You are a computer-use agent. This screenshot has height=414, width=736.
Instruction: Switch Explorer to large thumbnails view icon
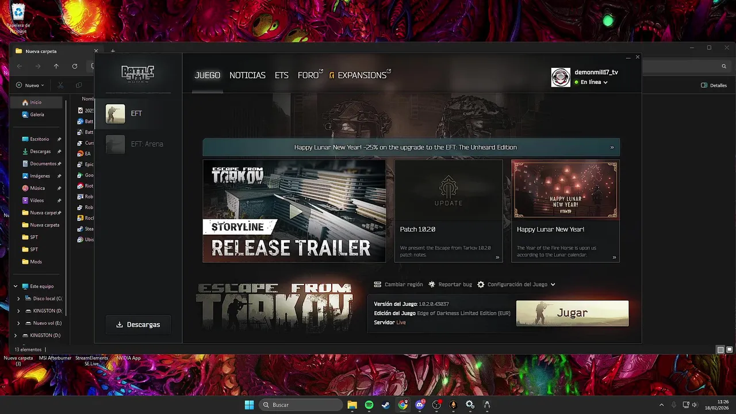click(x=730, y=350)
